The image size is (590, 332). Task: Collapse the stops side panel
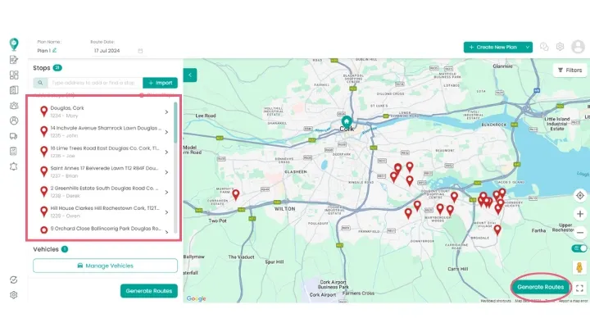(190, 75)
